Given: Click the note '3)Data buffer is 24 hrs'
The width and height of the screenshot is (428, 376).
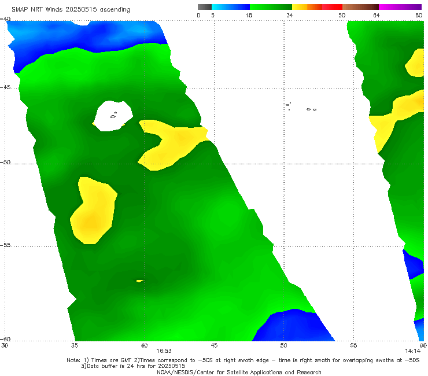Looking at the screenshot, I should (133, 366).
